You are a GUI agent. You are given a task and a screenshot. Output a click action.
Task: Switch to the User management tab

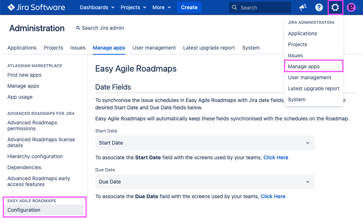click(x=154, y=48)
